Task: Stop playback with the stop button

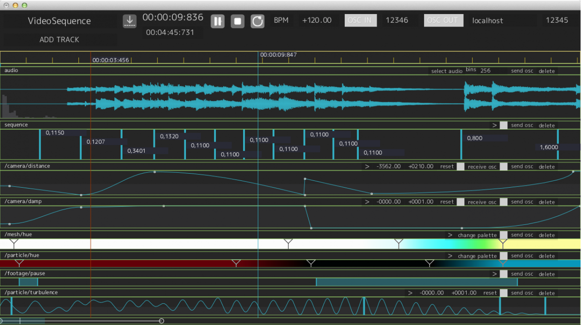Action: tap(237, 21)
